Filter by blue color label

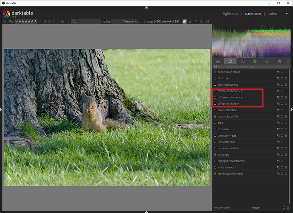54,22
